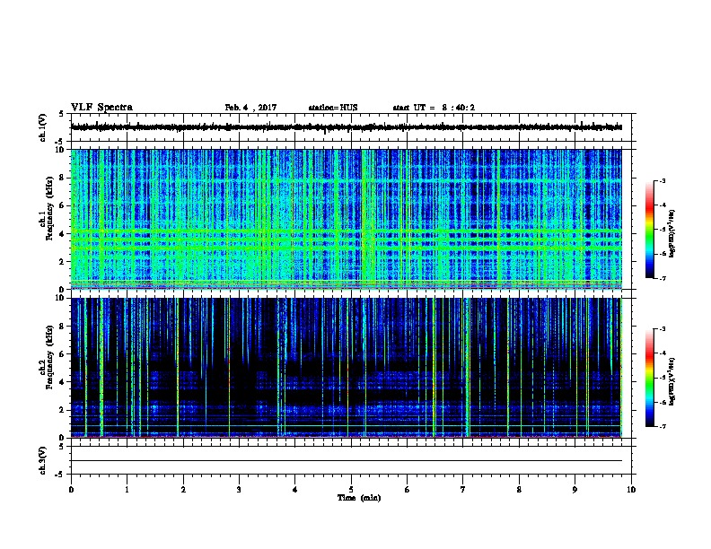Pick the ch.2 spectrogram color scale bar
The image size is (711, 549).
coord(650,378)
